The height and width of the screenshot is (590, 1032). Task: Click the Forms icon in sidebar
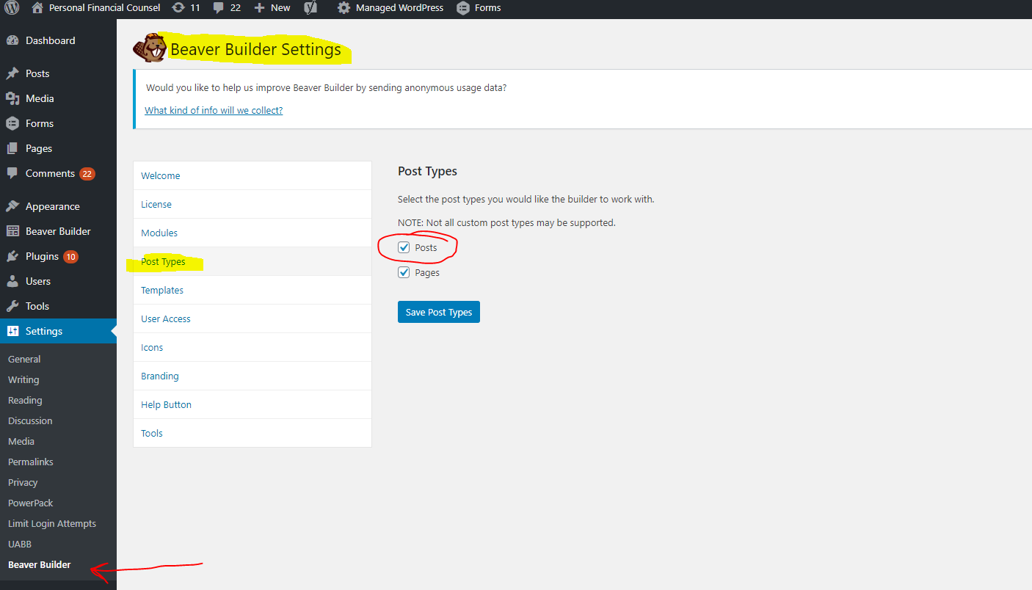tap(12, 123)
